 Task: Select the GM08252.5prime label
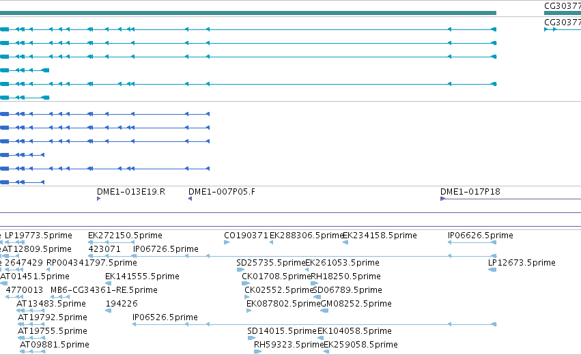(x=356, y=304)
